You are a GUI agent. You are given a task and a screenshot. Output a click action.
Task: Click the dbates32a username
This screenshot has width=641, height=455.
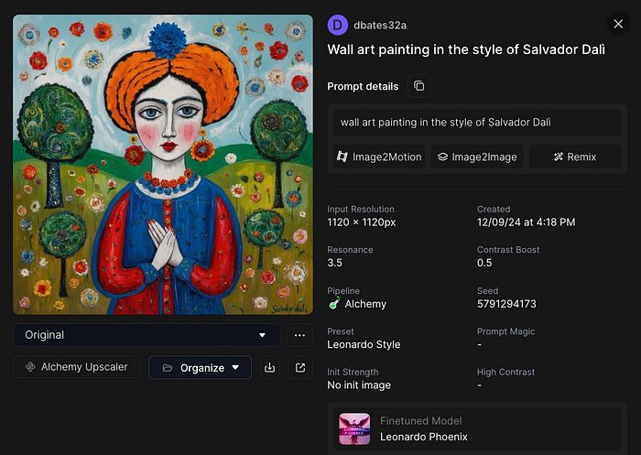click(x=380, y=26)
